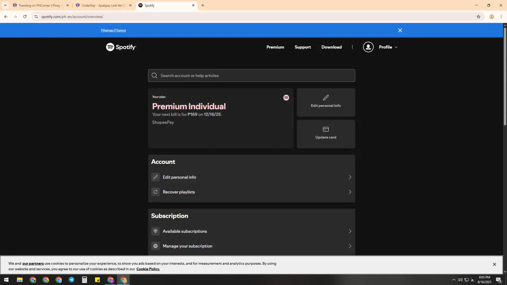
Task: Open Premium in the navigation bar
Action: [275, 47]
